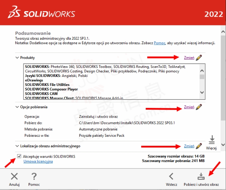
Task: Click Przyszłe pakiety Service Pack value
Action: pos(102,136)
